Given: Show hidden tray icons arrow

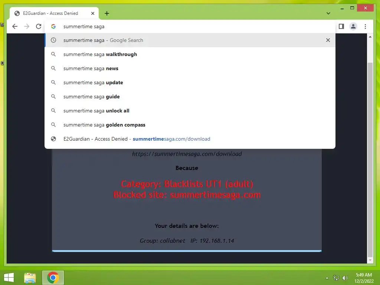Looking at the screenshot, I should coord(327,278).
